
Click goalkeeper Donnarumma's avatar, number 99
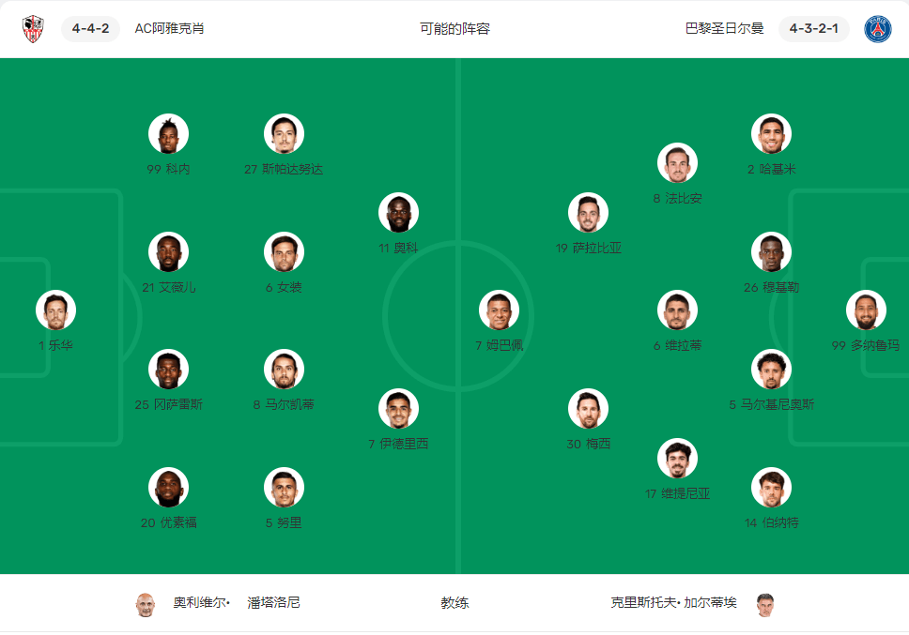pos(866,310)
